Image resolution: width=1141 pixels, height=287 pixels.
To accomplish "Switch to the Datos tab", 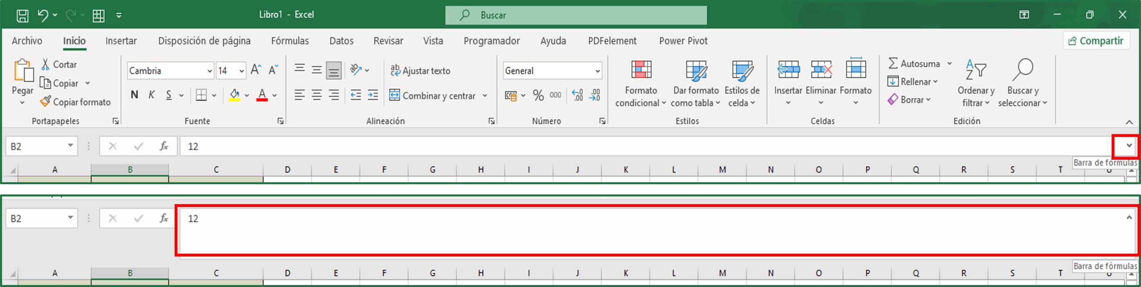I will [341, 41].
